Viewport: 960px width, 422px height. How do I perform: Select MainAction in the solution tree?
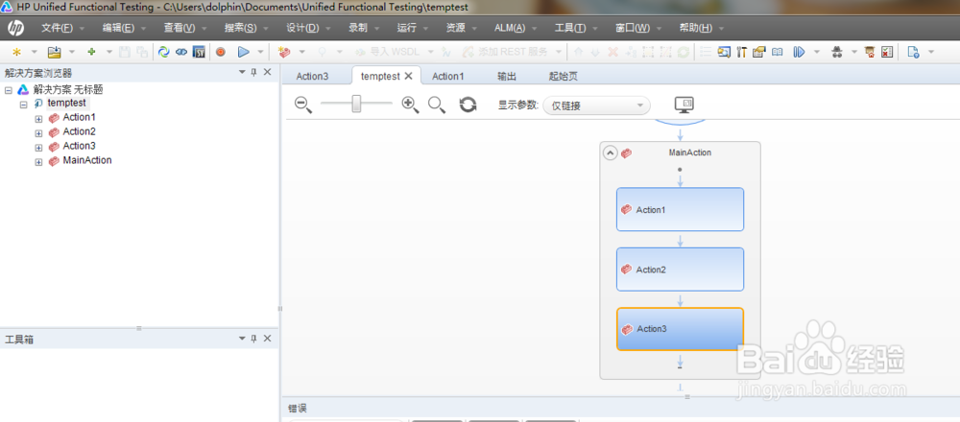tap(87, 161)
